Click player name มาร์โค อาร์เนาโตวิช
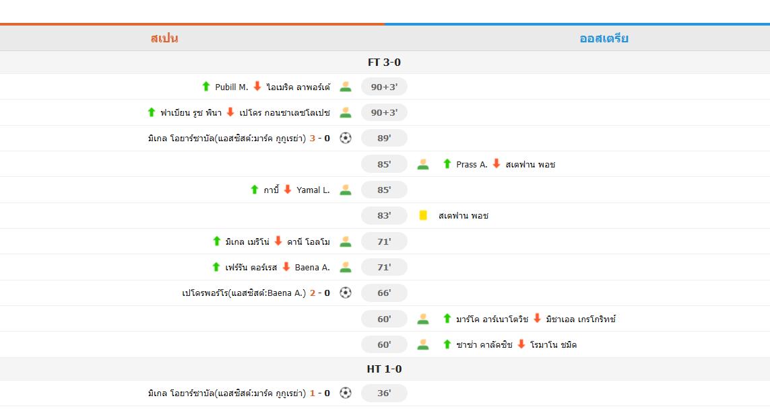This screenshot has width=770, height=417. coord(492,319)
